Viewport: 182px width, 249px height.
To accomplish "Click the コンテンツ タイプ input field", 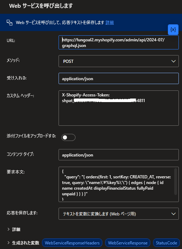I will pos(119,155).
